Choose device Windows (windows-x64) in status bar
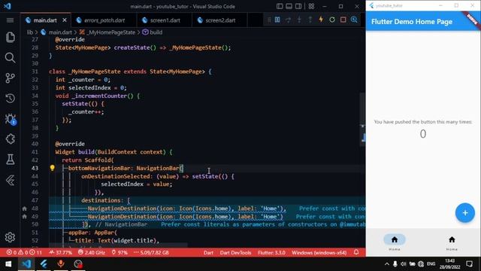This screenshot has height=271, width=481. pyautogui.click(x=319, y=253)
